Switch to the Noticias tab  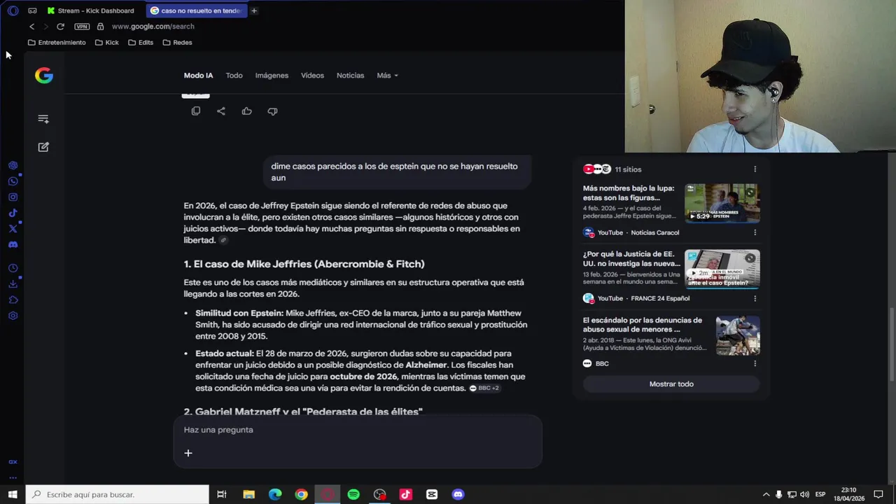pyautogui.click(x=350, y=76)
